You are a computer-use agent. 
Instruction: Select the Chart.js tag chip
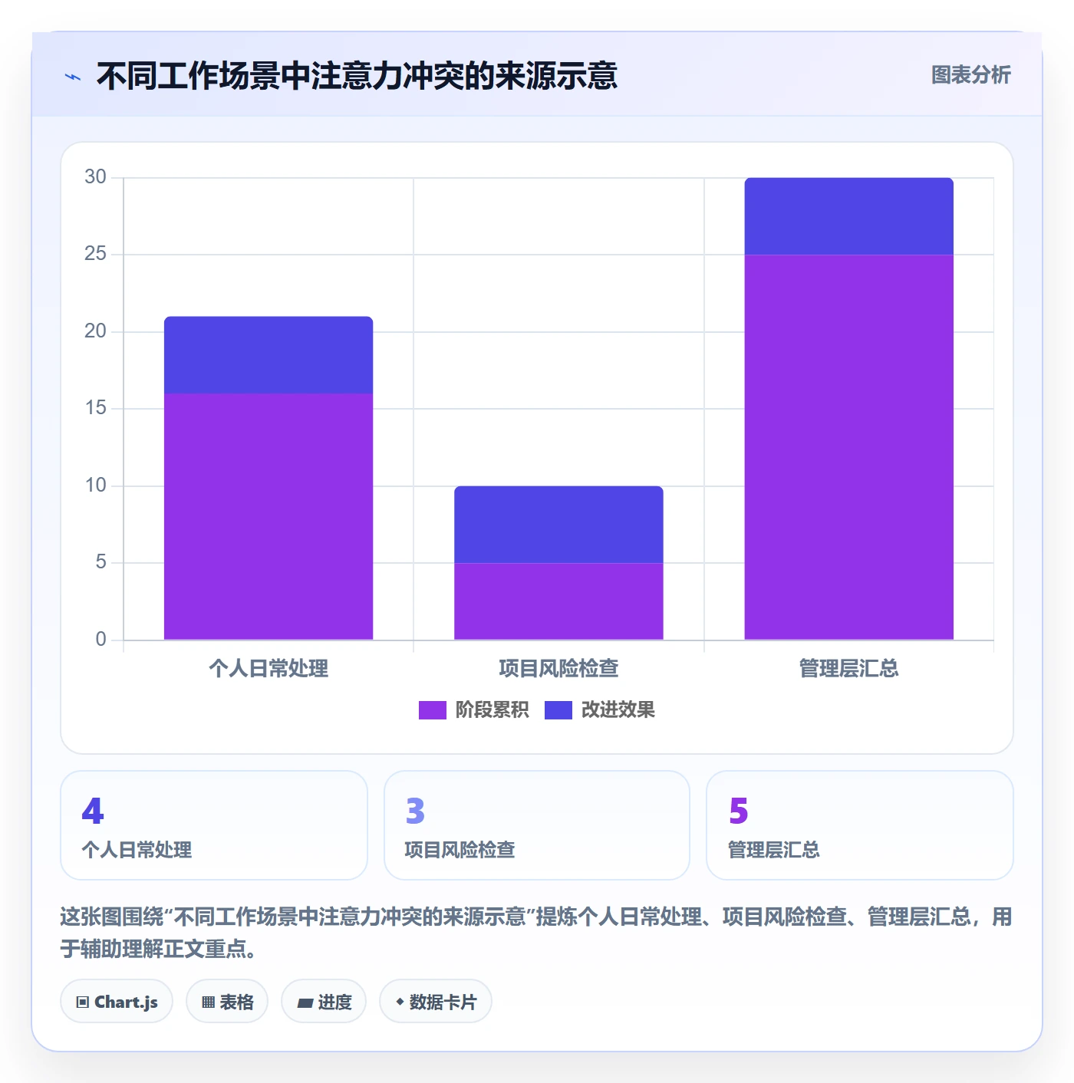(117, 1001)
